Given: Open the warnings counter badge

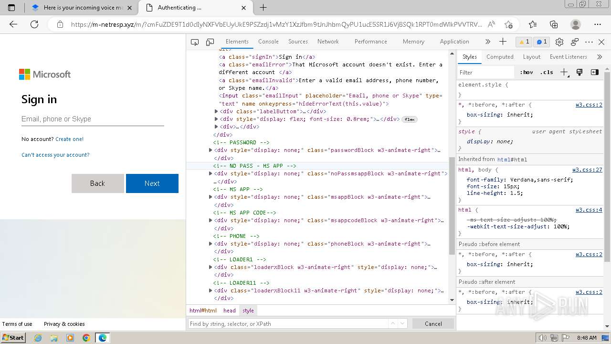Looking at the screenshot, I should click(524, 42).
